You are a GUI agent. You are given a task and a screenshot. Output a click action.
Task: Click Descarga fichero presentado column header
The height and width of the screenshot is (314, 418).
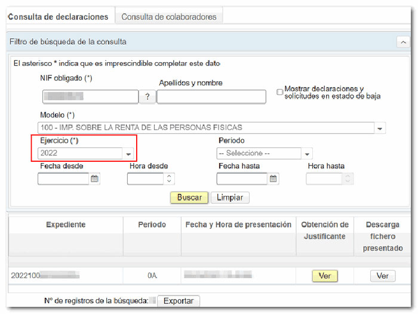tap(382, 236)
